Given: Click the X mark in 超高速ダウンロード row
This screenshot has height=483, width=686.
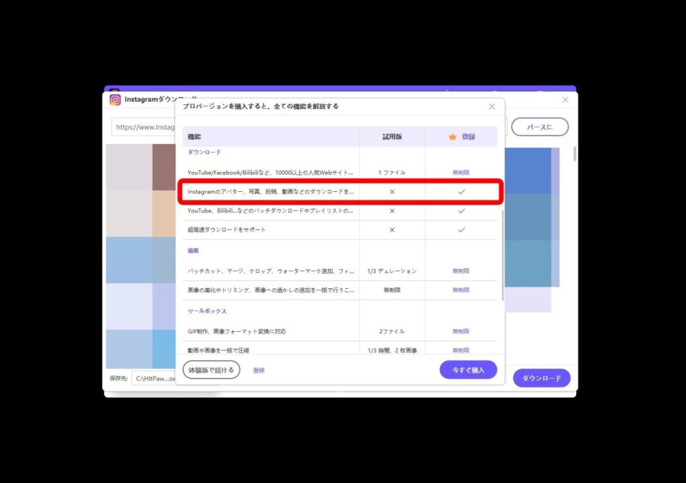Looking at the screenshot, I should [392, 229].
